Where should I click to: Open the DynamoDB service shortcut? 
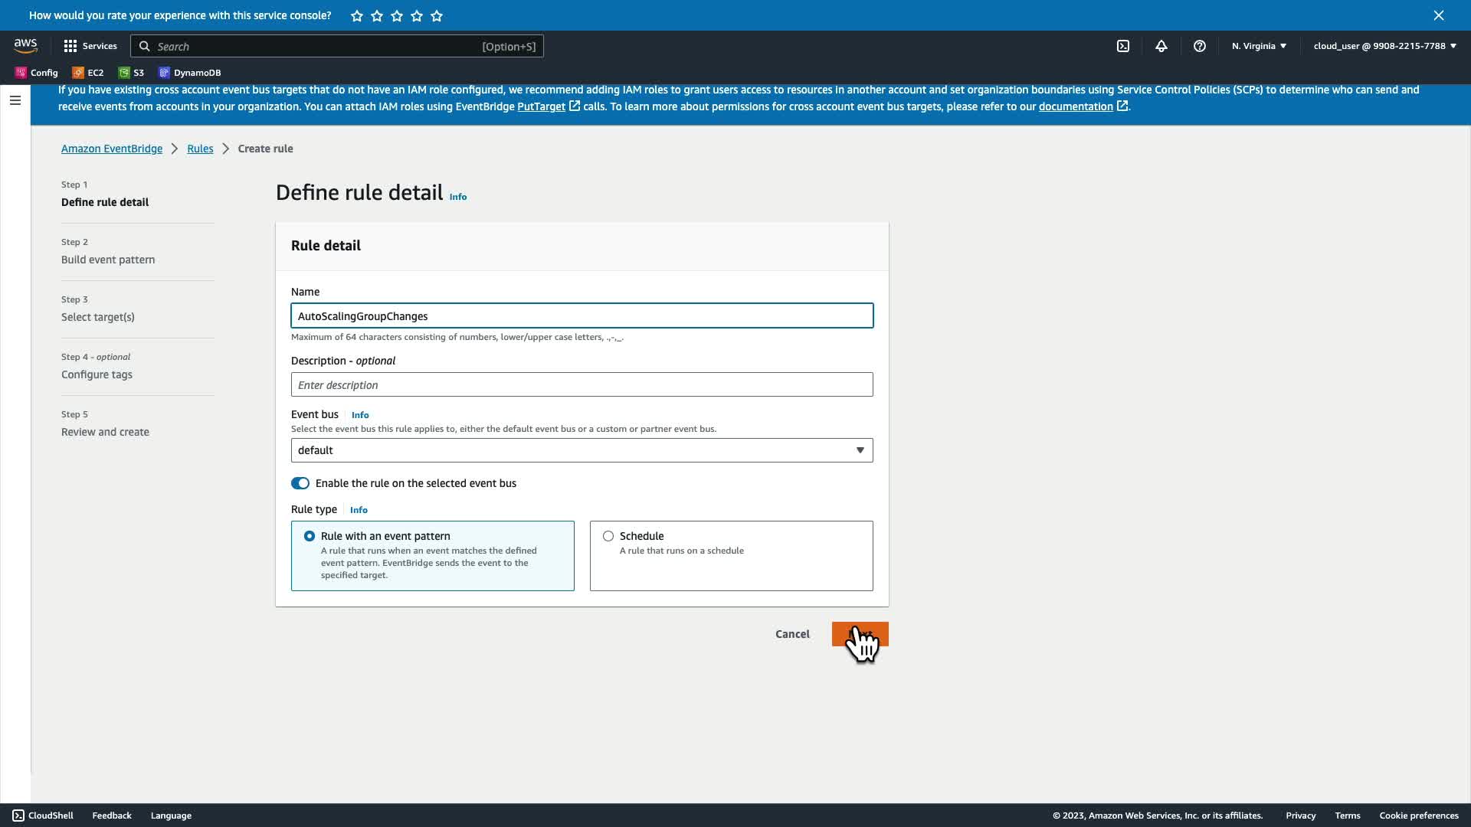pyautogui.click(x=189, y=73)
